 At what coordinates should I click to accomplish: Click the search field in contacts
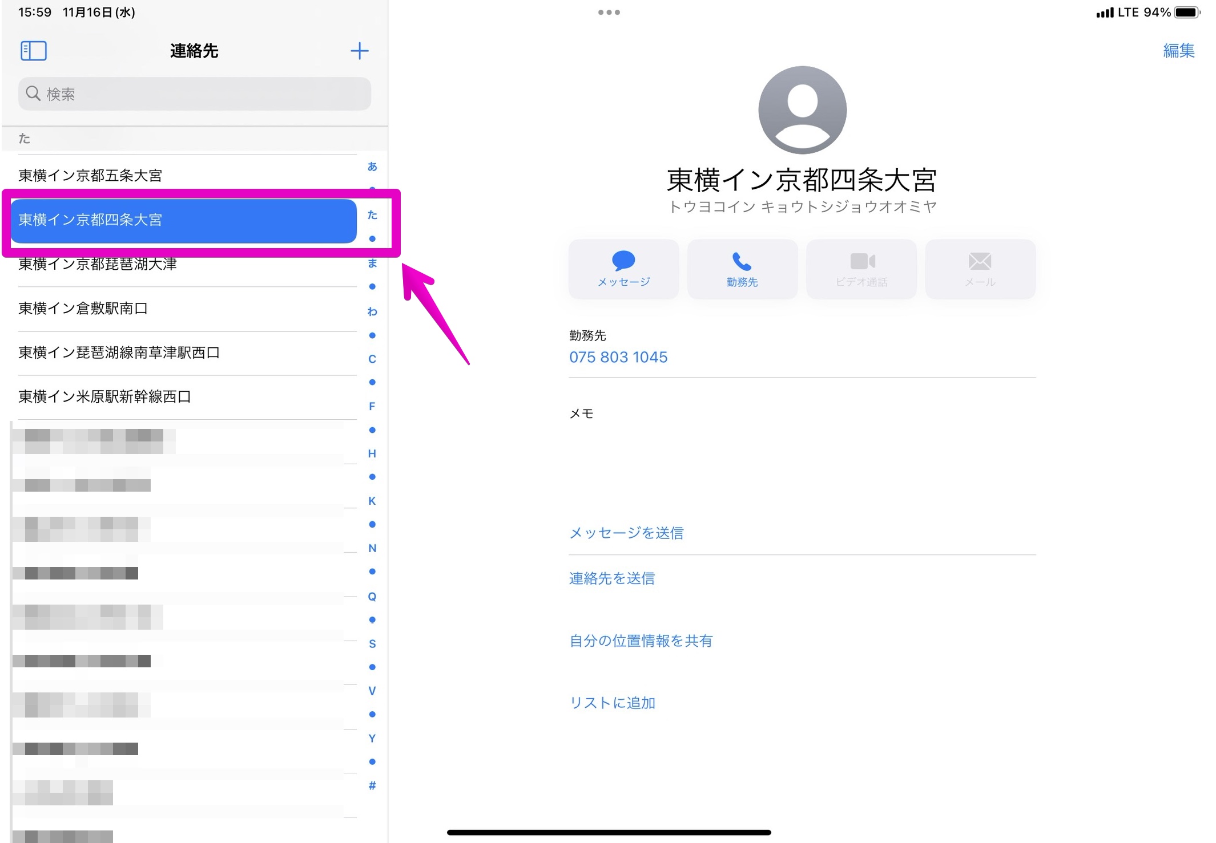195,94
